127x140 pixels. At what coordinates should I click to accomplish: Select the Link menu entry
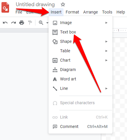point(80,117)
